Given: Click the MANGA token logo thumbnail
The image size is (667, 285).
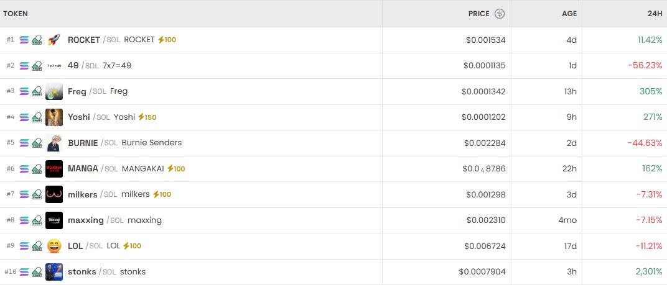Looking at the screenshot, I should click(54, 169).
